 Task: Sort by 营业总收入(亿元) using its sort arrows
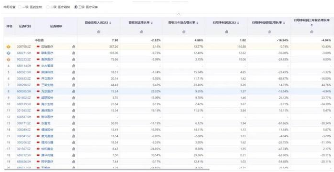[x=111, y=23]
